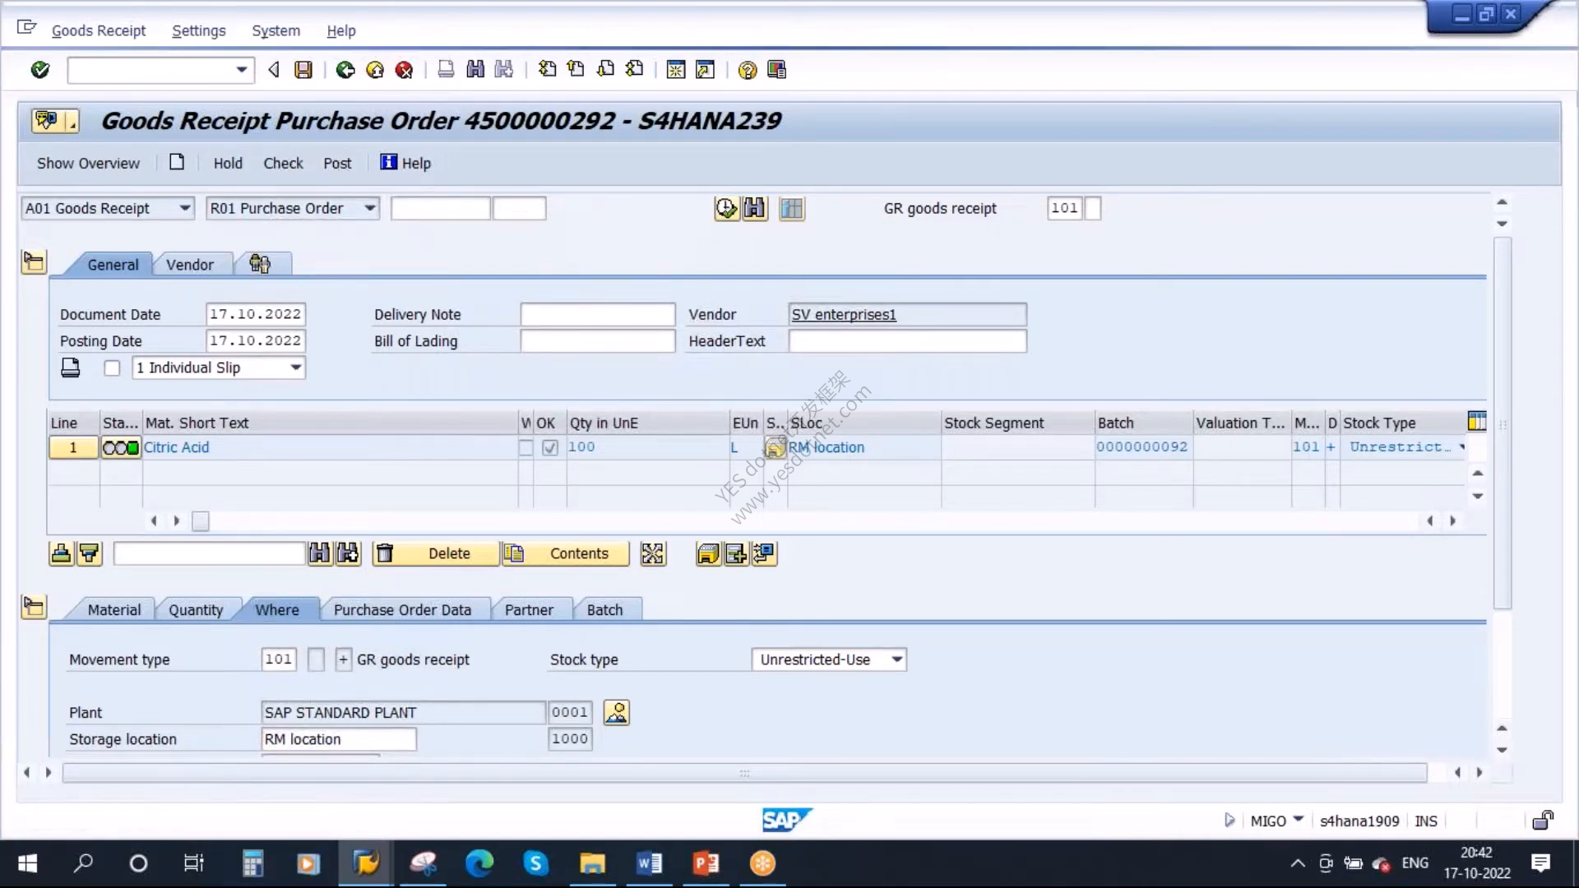Viewport: 1579px width, 888px height.
Task: Click the Customize Local Layout icon
Action: [776, 70]
